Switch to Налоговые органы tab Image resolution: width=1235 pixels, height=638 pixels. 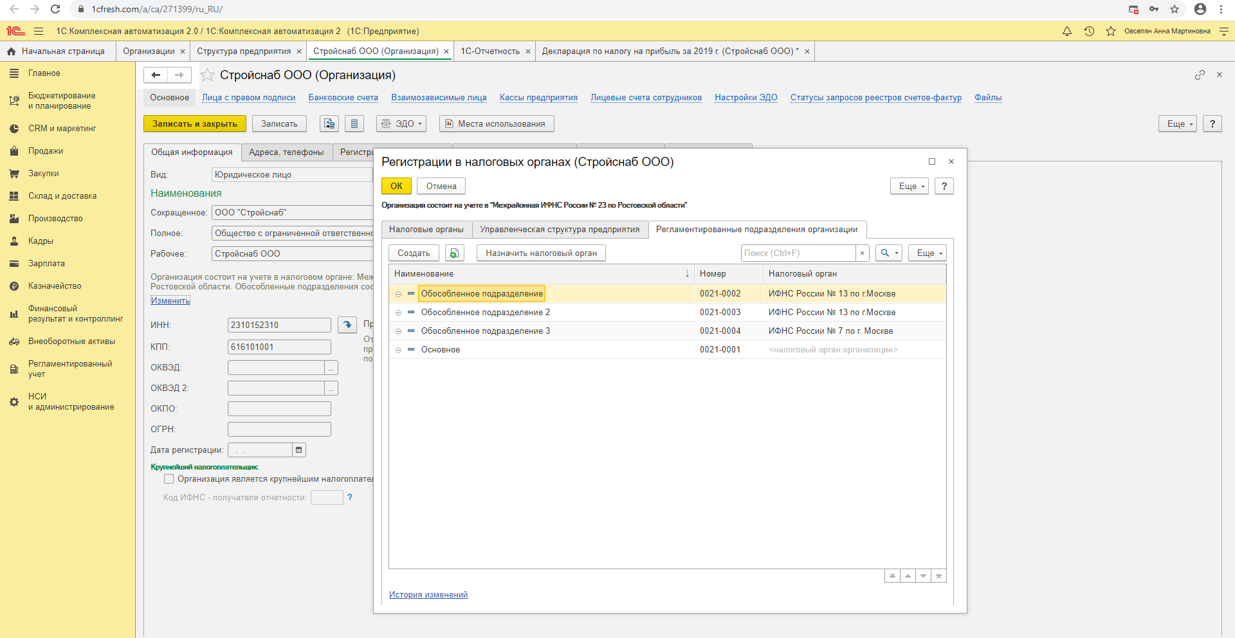pyautogui.click(x=426, y=230)
